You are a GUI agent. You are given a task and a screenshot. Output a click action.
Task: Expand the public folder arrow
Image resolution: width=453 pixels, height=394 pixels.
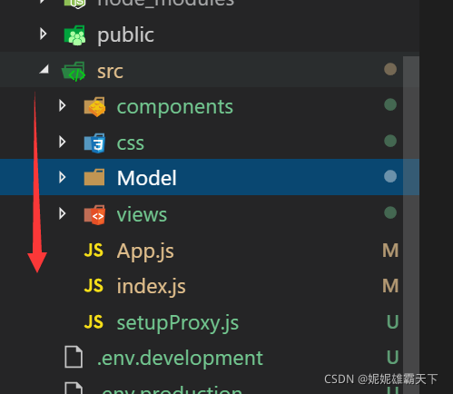click(44, 34)
